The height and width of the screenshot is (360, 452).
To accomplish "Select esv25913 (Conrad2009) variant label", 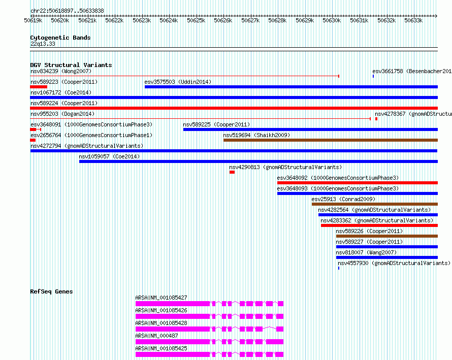I will 343,199.
